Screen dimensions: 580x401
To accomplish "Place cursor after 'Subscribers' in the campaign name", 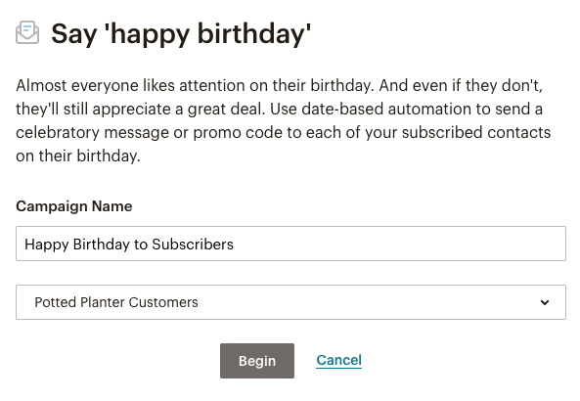I will point(234,245).
